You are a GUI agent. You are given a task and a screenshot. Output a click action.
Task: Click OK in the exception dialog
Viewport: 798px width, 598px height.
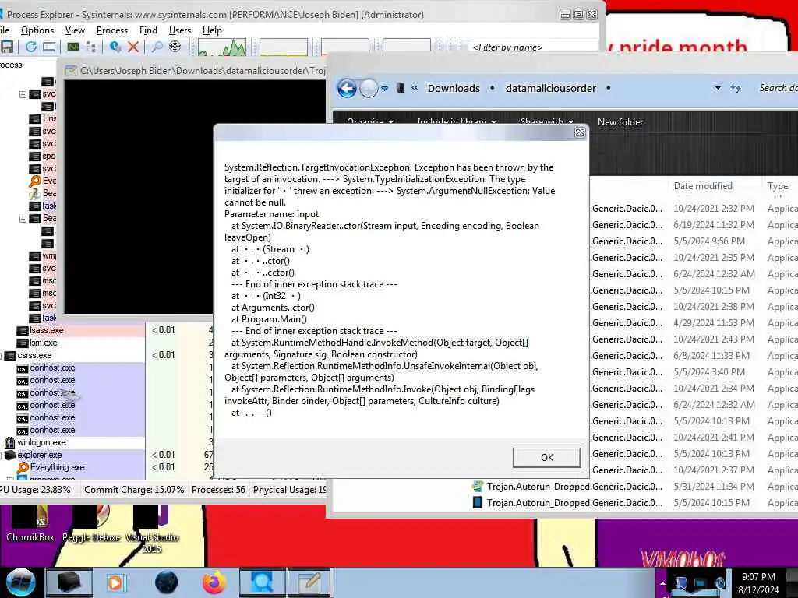pyautogui.click(x=546, y=457)
